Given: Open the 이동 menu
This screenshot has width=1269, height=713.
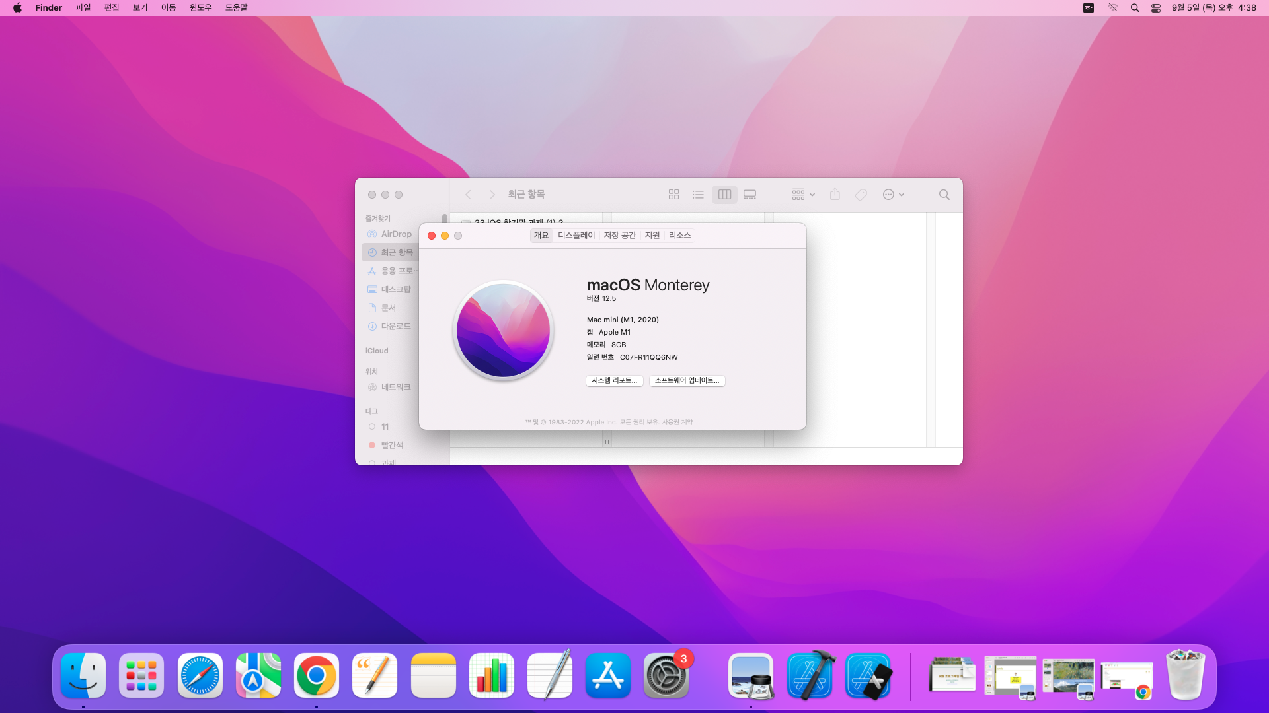Looking at the screenshot, I should (169, 8).
